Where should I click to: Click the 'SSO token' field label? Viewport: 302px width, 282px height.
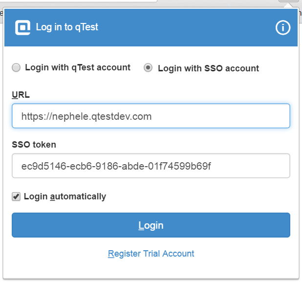tap(34, 145)
